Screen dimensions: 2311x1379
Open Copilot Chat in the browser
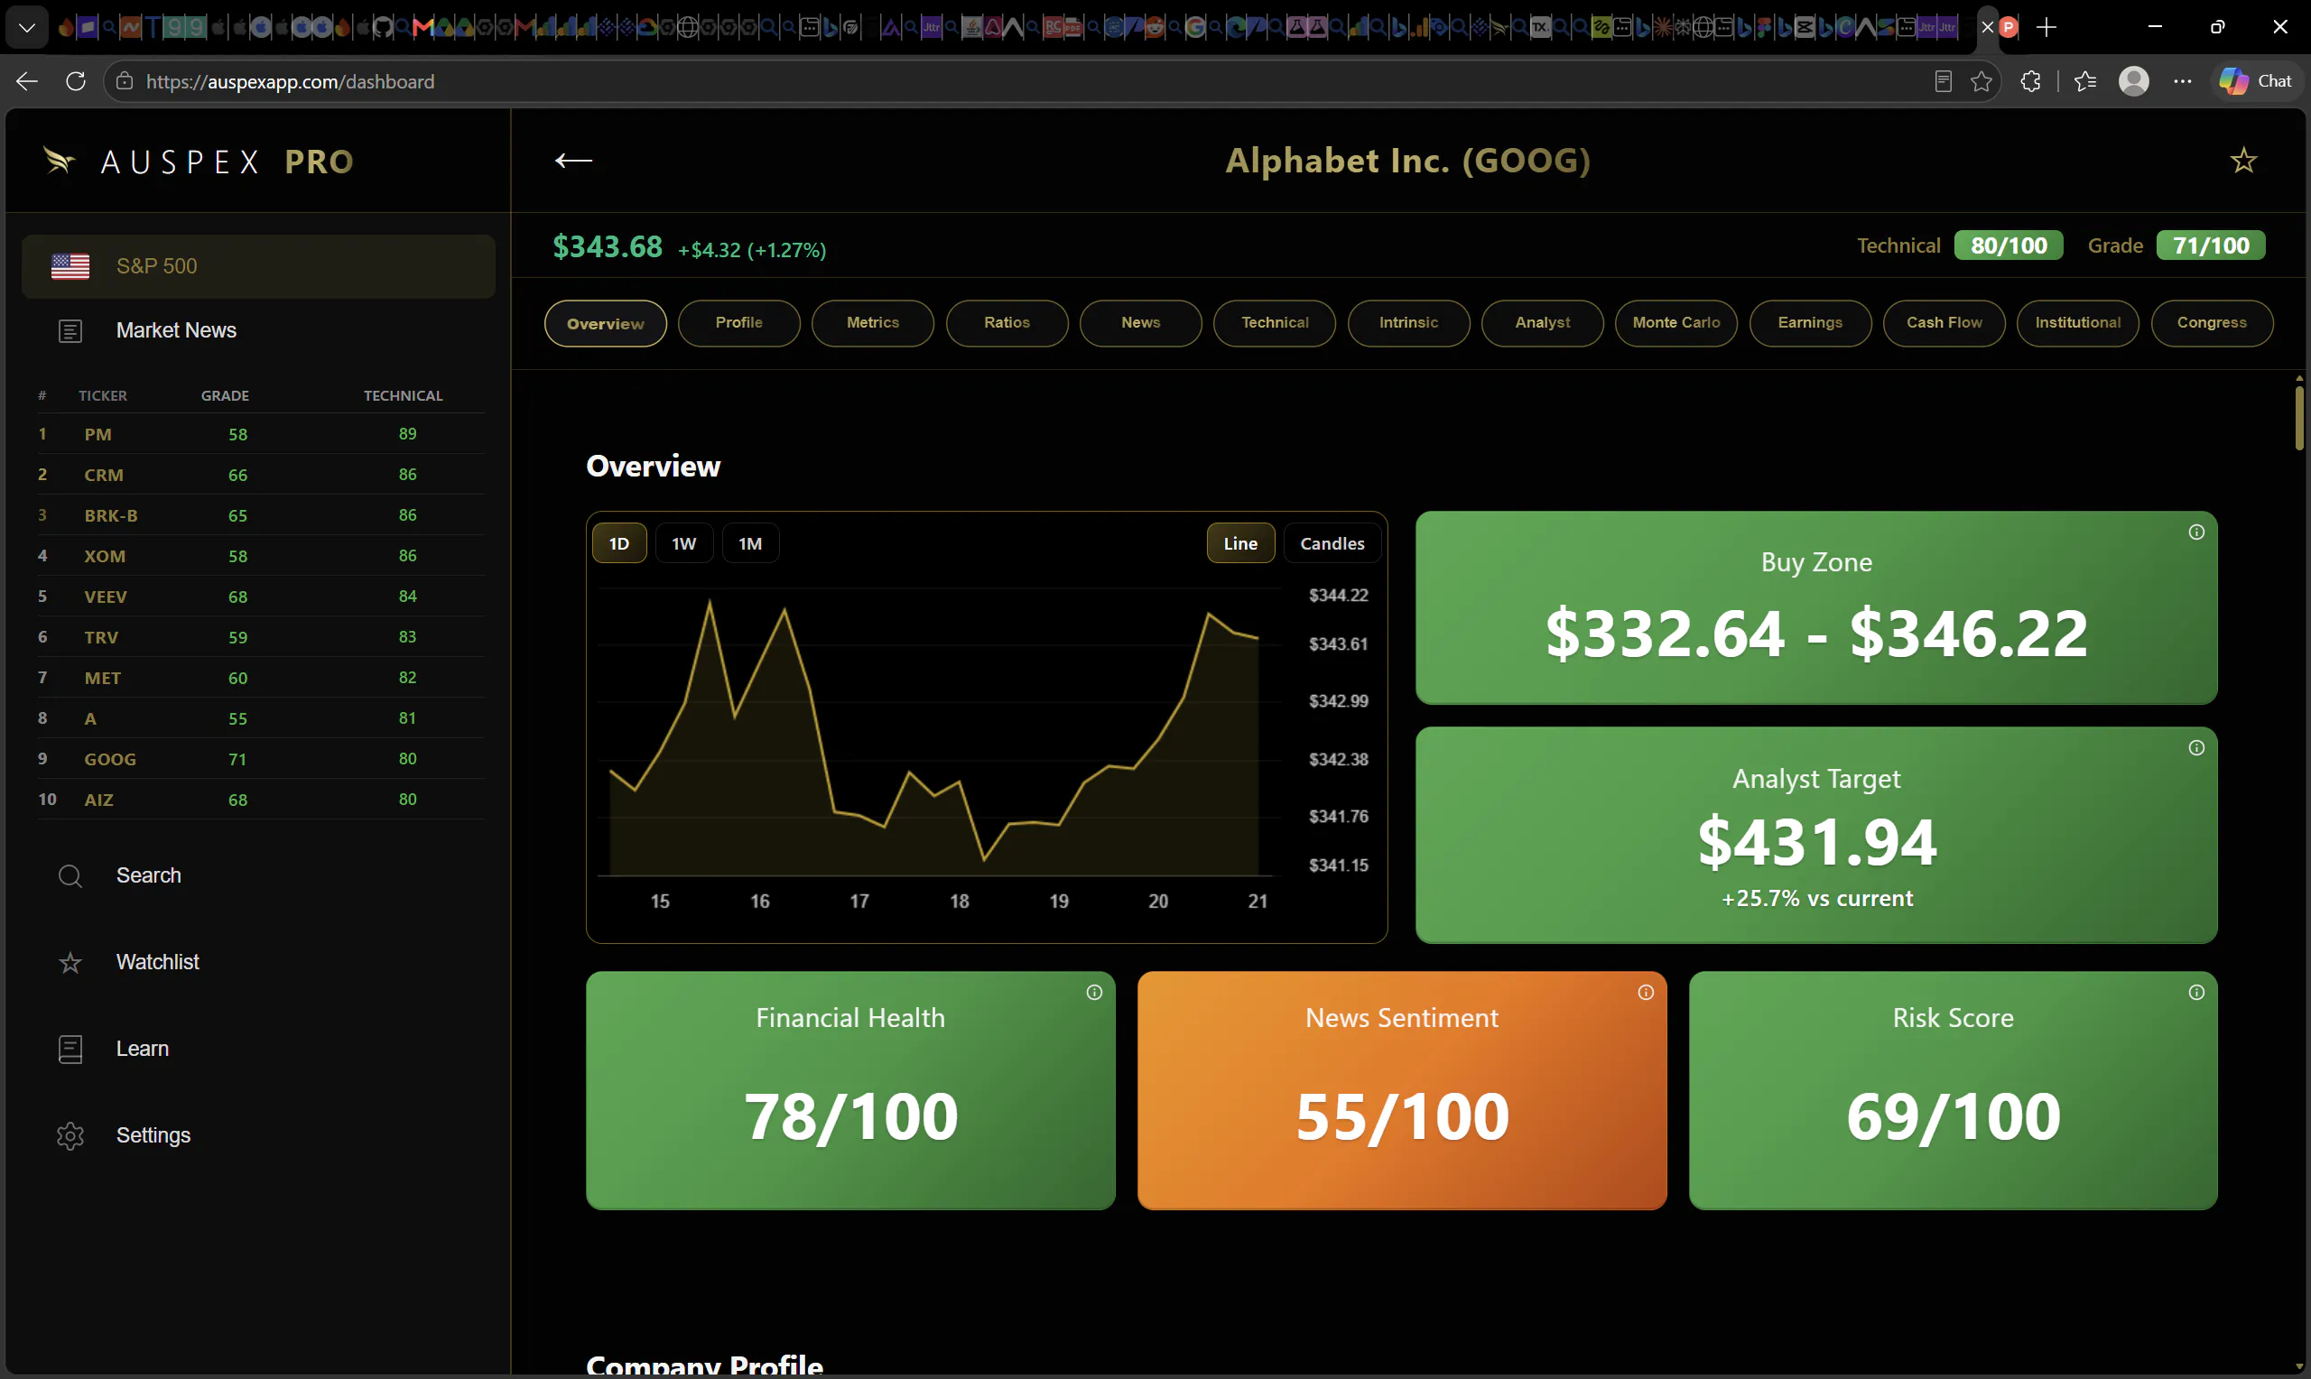(x=2256, y=82)
